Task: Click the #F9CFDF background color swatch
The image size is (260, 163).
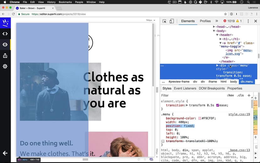Action: click(200, 118)
